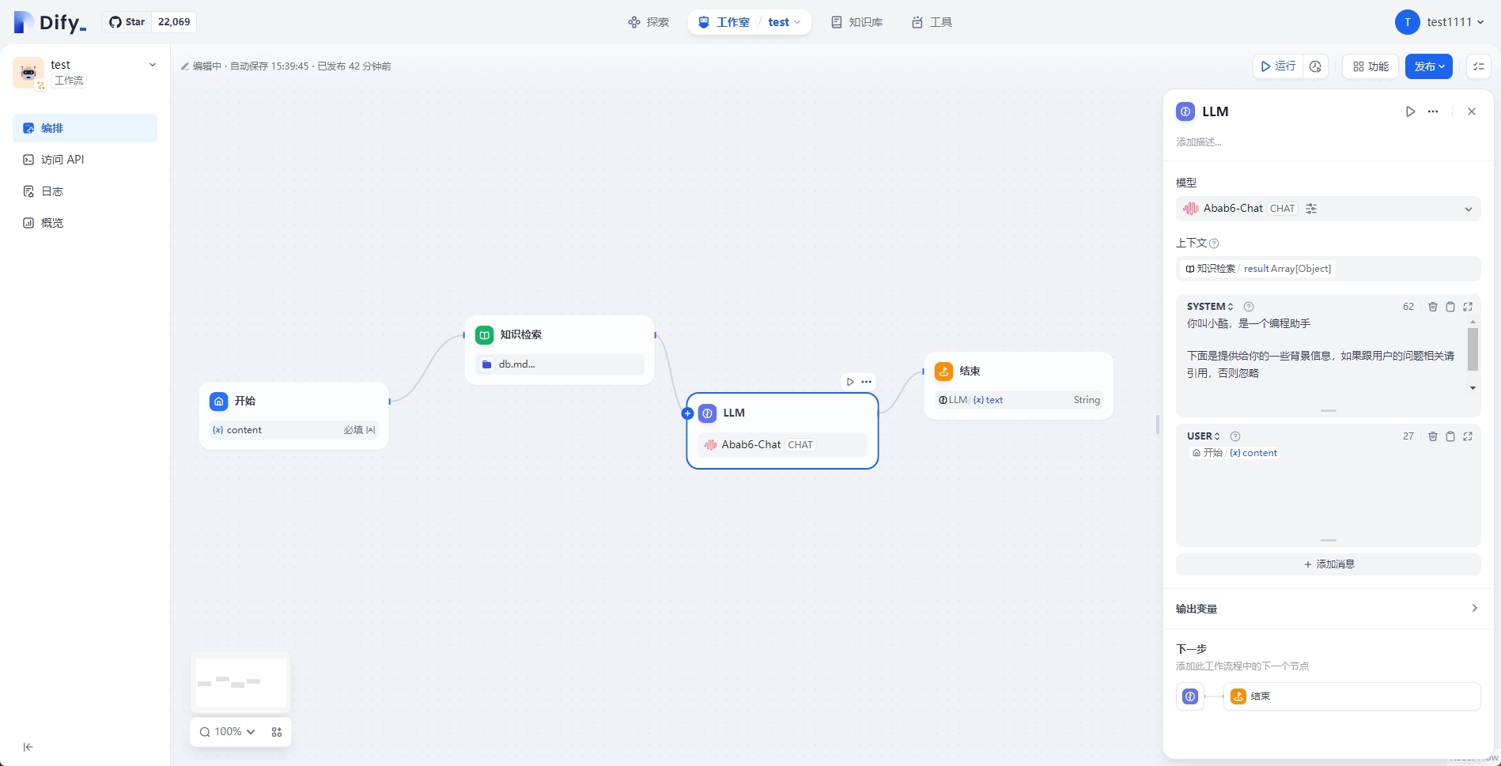Viewport: 1501px width, 766px height.
Task: Toggle USER role selector
Action: pos(1203,436)
